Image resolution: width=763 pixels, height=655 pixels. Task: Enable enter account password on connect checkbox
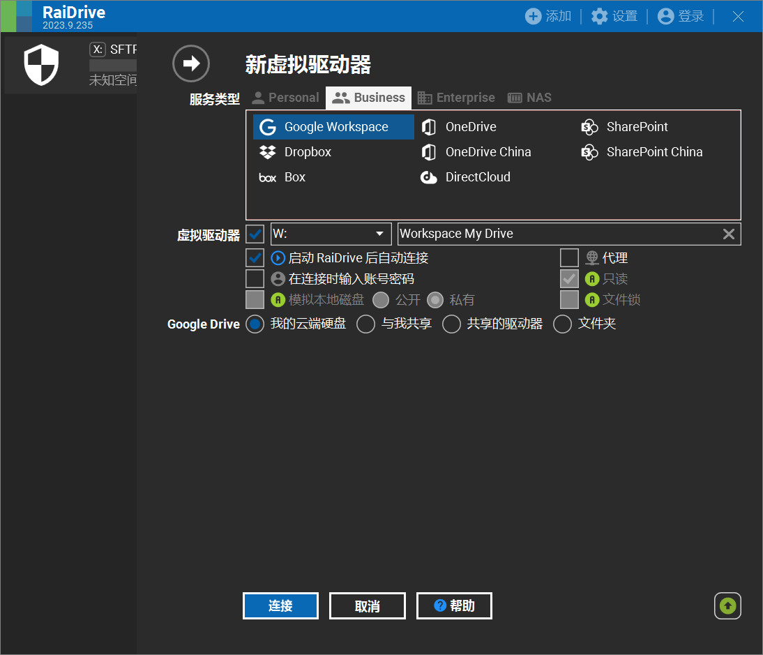(255, 279)
